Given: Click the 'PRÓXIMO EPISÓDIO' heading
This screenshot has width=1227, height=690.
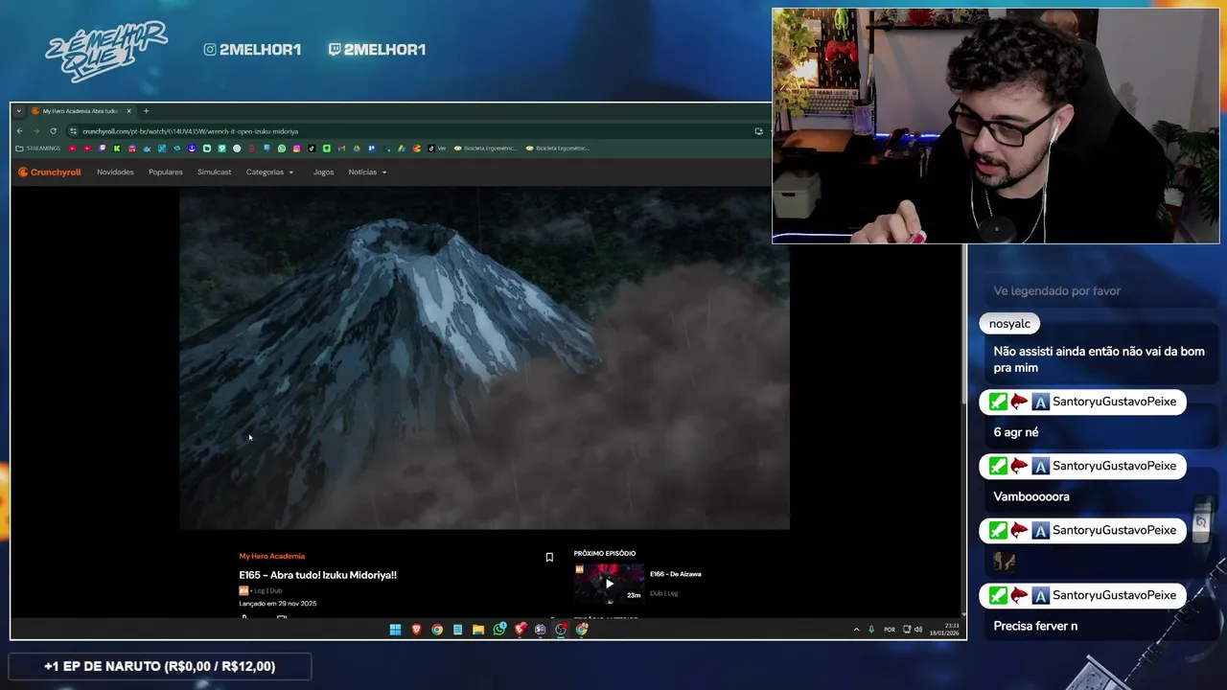Looking at the screenshot, I should (605, 553).
